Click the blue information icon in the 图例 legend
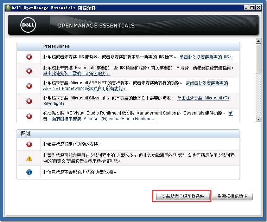The width and height of the screenshot is (267, 222). click(29, 172)
